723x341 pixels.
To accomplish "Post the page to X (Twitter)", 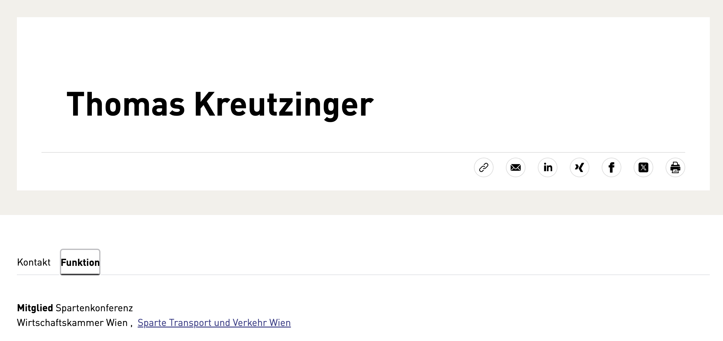I will pos(643,167).
